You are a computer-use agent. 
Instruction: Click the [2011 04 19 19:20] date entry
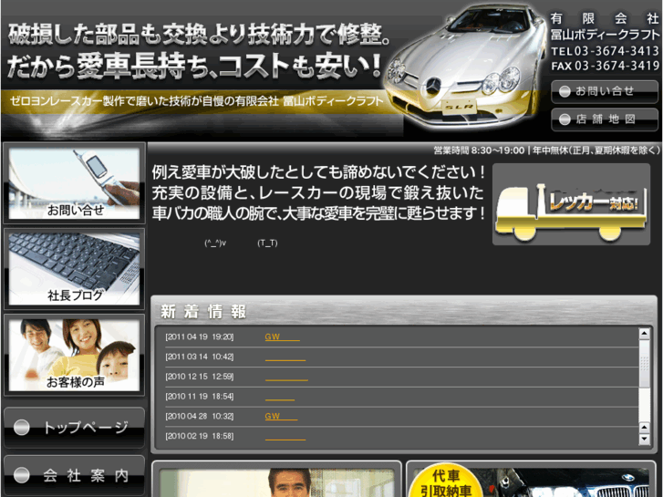(x=199, y=337)
